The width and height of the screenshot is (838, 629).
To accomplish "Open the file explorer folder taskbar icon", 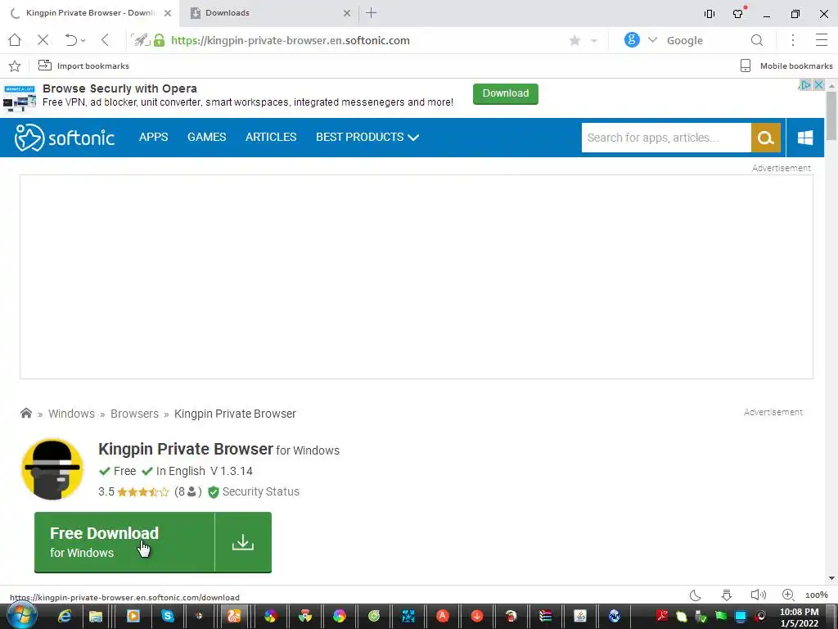I will click(x=96, y=616).
